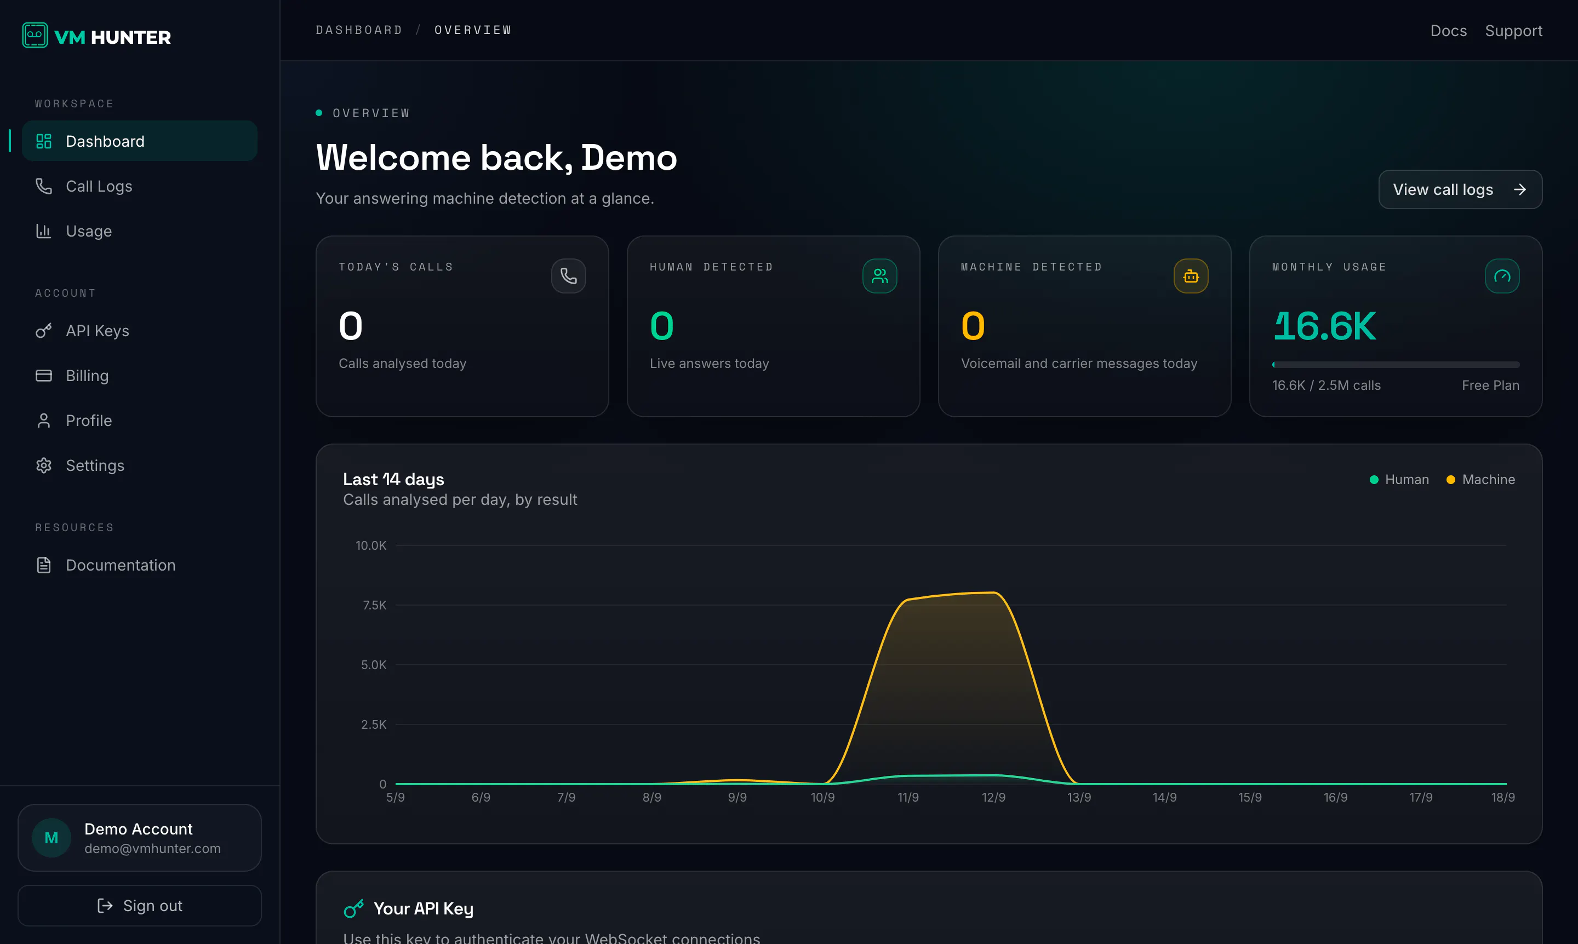Click the people icon on Human Detected card
1578x944 pixels.
880,275
